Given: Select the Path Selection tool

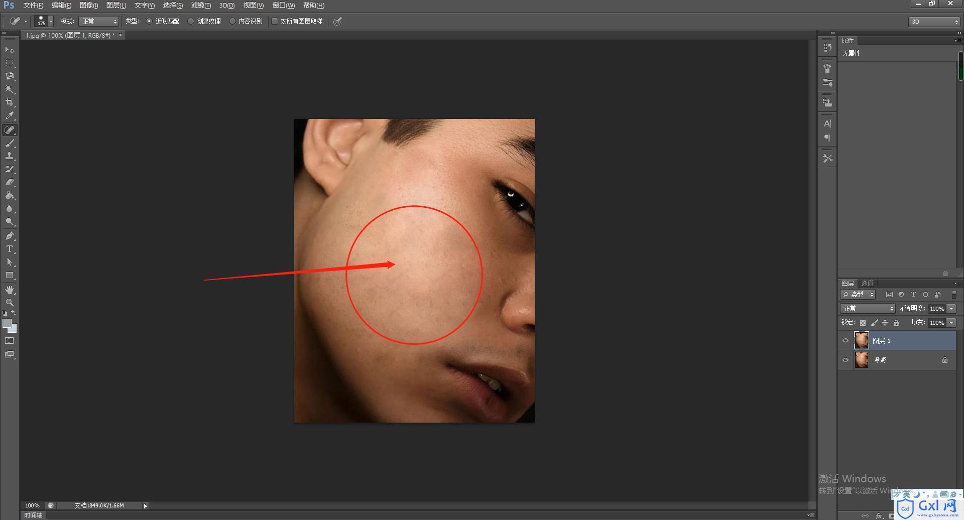Looking at the screenshot, I should coord(10,262).
